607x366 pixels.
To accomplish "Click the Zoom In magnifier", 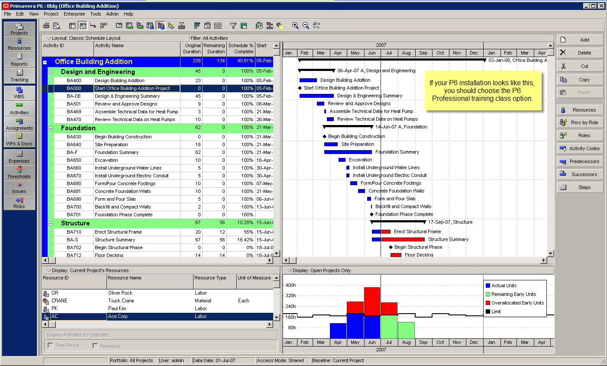I will point(295,26).
